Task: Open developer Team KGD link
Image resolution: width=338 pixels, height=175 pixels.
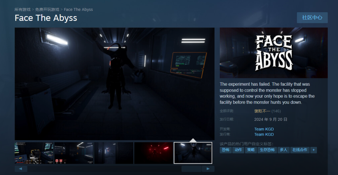Action: [x=264, y=129]
